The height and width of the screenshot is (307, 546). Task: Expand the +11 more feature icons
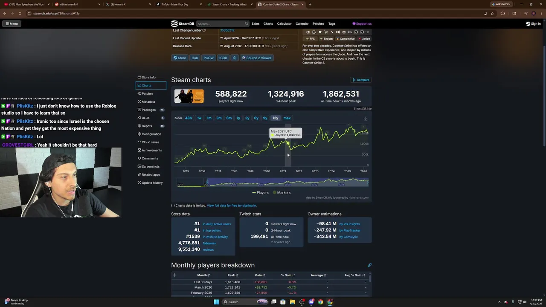pyautogui.click(x=367, y=32)
